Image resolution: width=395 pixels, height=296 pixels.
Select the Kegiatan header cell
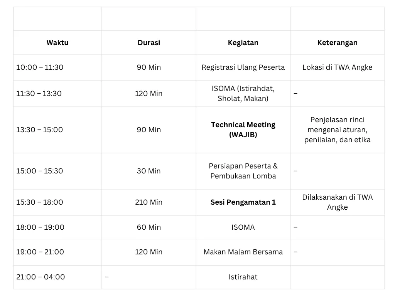click(x=243, y=43)
